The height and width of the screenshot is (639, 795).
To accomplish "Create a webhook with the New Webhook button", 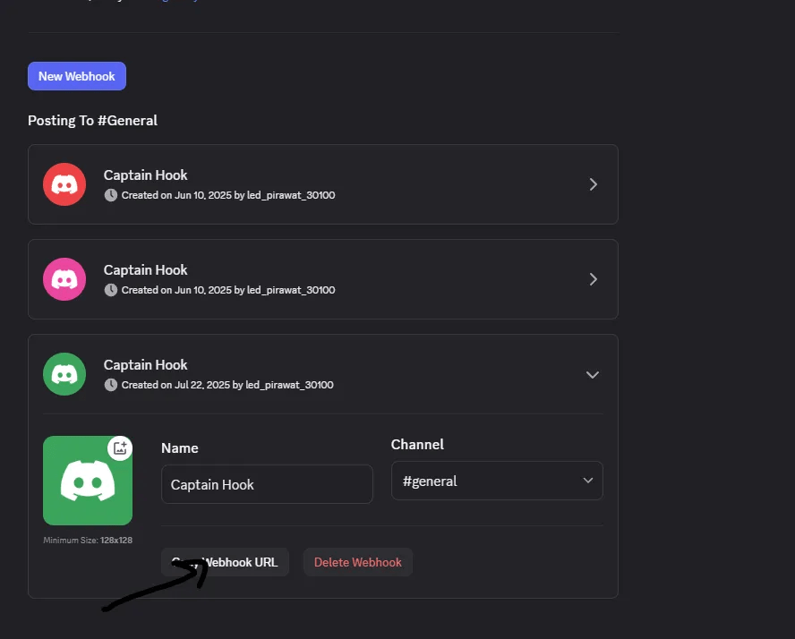I will [77, 76].
